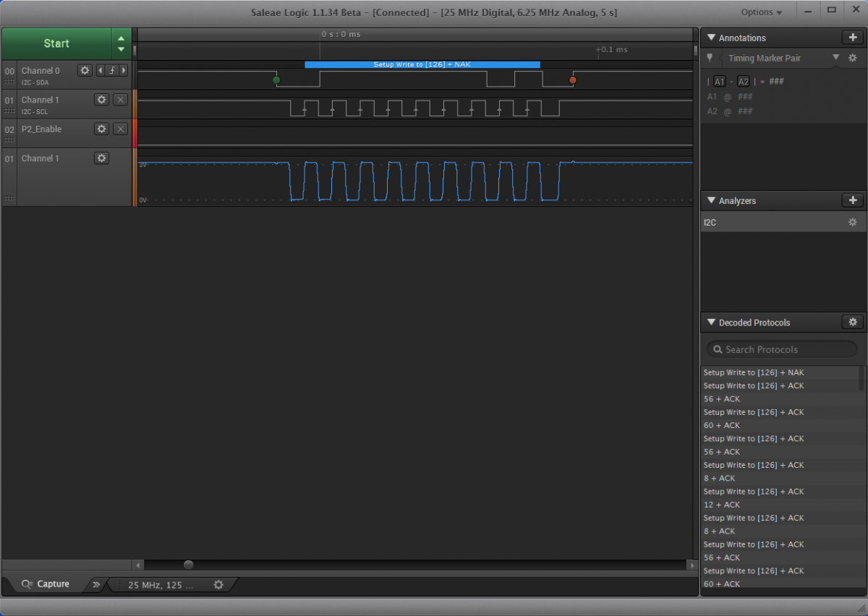Open digital Channel 0 settings gear
Image resolution: width=868 pixels, height=616 pixels.
[x=85, y=70]
